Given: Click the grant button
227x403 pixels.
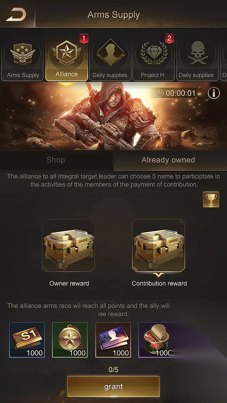Looking at the screenshot, I should pyautogui.click(x=113, y=386).
